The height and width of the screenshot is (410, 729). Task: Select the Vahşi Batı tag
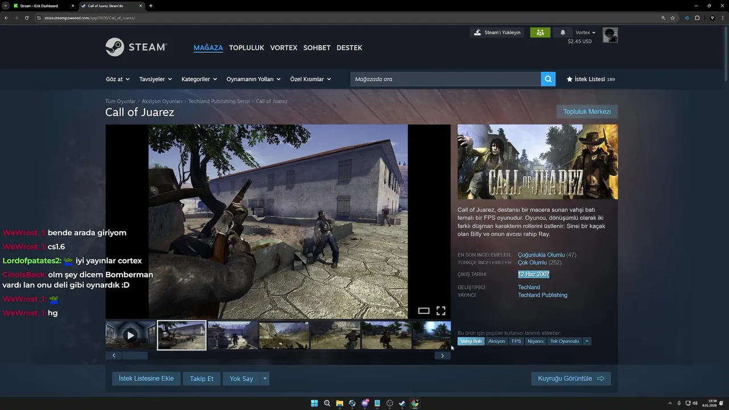471,341
